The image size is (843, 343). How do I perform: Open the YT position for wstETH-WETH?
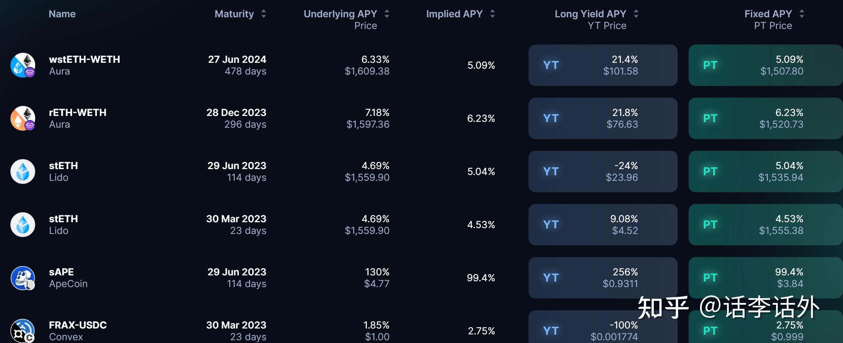click(x=603, y=65)
